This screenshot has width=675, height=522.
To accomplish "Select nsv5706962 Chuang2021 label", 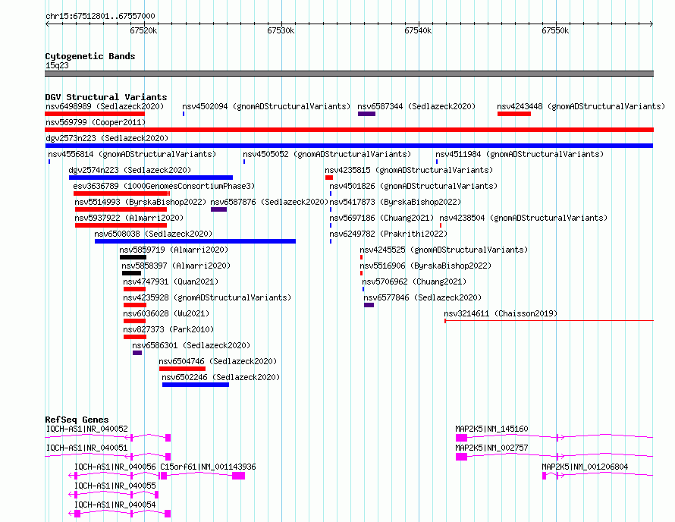I will coord(413,281).
